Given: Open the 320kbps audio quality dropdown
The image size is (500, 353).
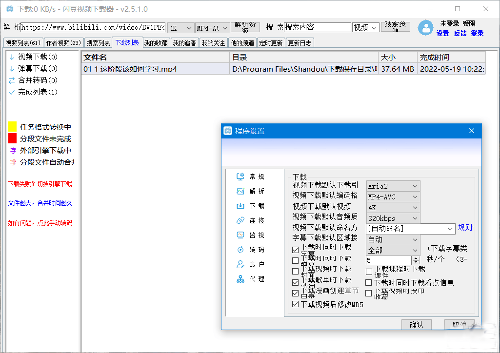Looking at the screenshot, I should [393, 218].
